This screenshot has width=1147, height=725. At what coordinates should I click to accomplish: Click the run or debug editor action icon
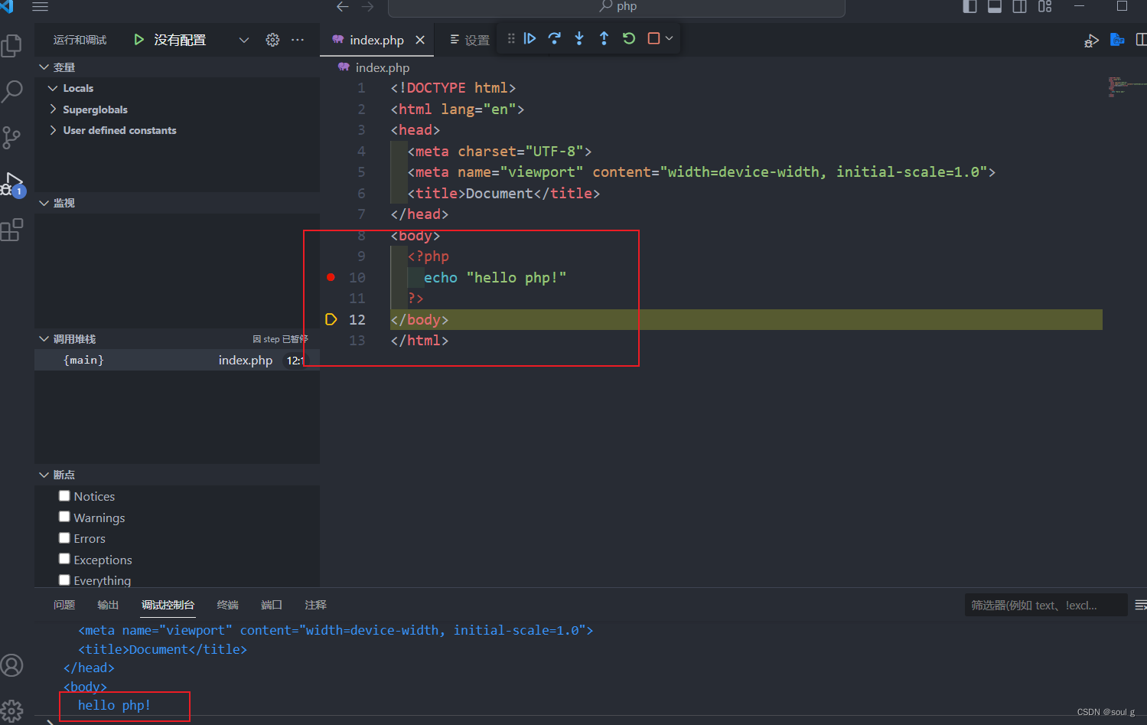click(1092, 40)
